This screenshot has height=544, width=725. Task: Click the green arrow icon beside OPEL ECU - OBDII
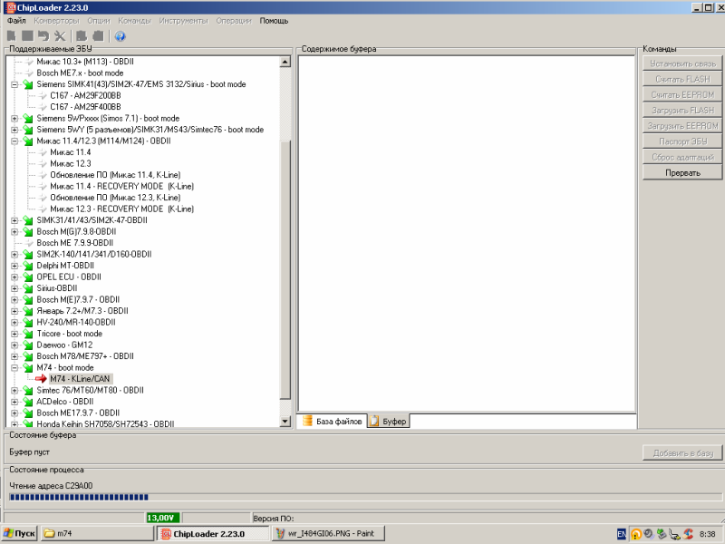point(27,277)
